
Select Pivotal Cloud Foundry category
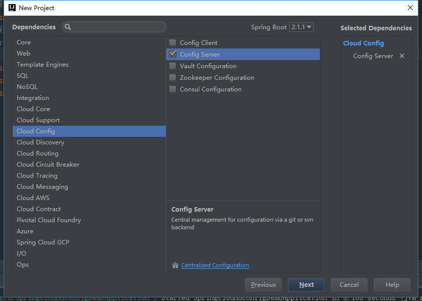coord(89,220)
